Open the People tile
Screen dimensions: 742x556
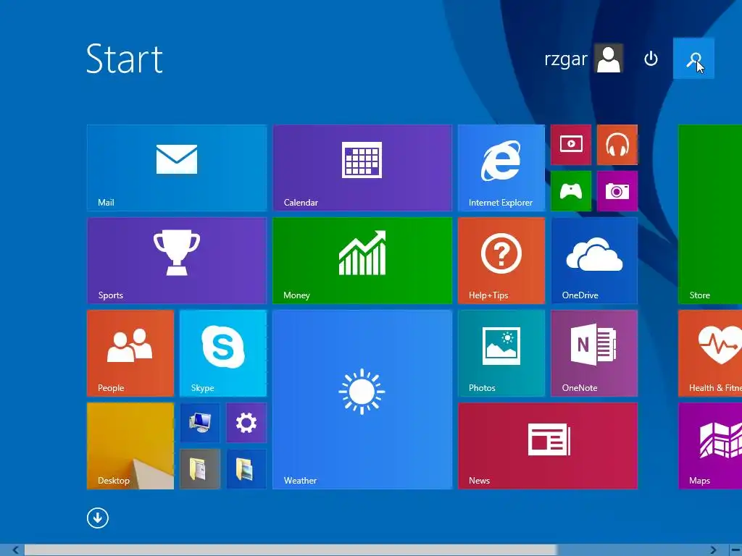(130, 353)
